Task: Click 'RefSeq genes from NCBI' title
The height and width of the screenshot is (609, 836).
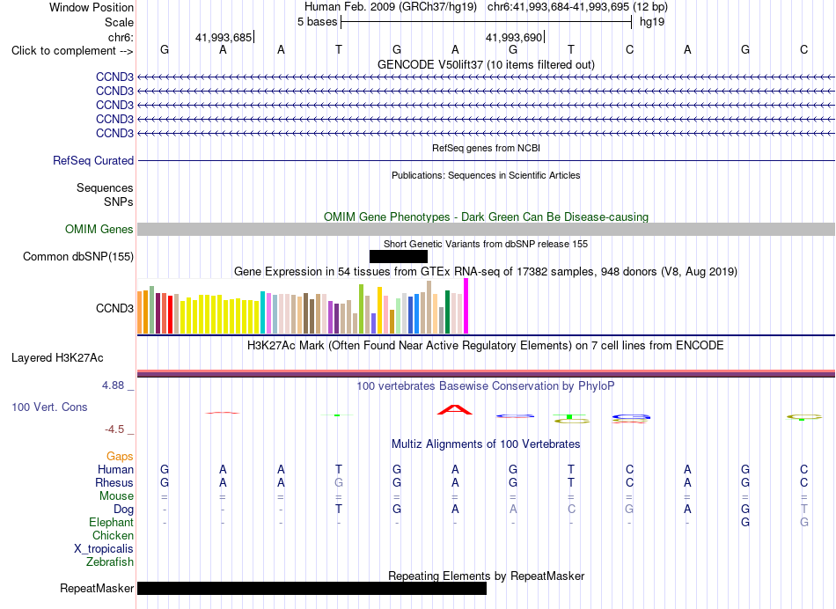Action: pyautogui.click(x=487, y=148)
